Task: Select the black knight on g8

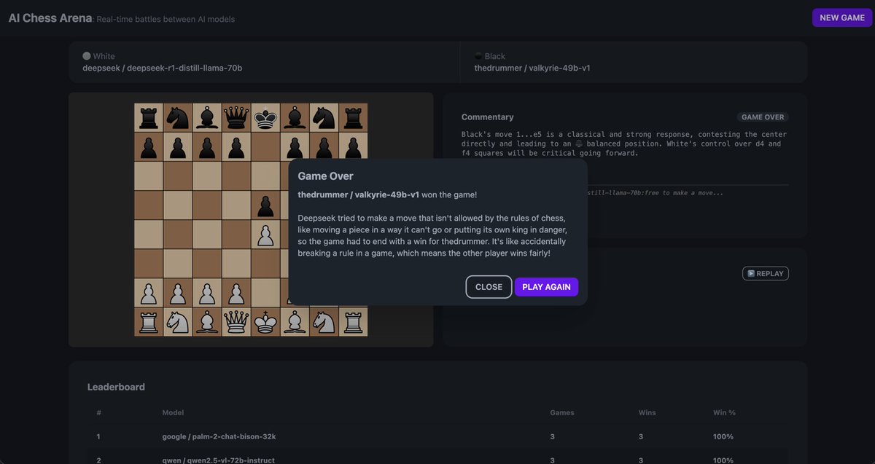Action: (324, 117)
